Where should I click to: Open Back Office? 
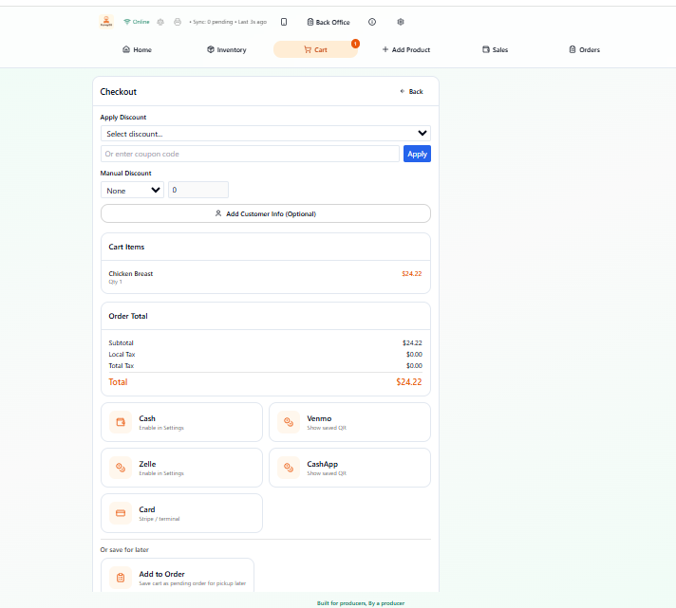329,22
